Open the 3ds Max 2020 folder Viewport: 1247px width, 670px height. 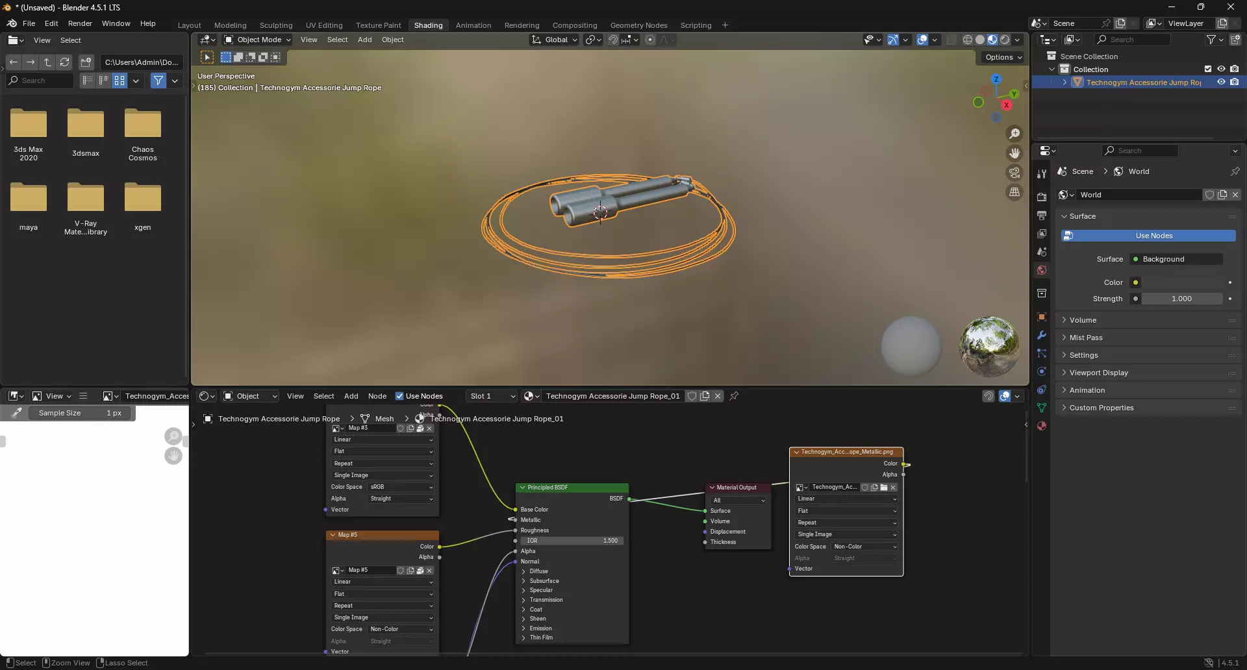pos(29,134)
